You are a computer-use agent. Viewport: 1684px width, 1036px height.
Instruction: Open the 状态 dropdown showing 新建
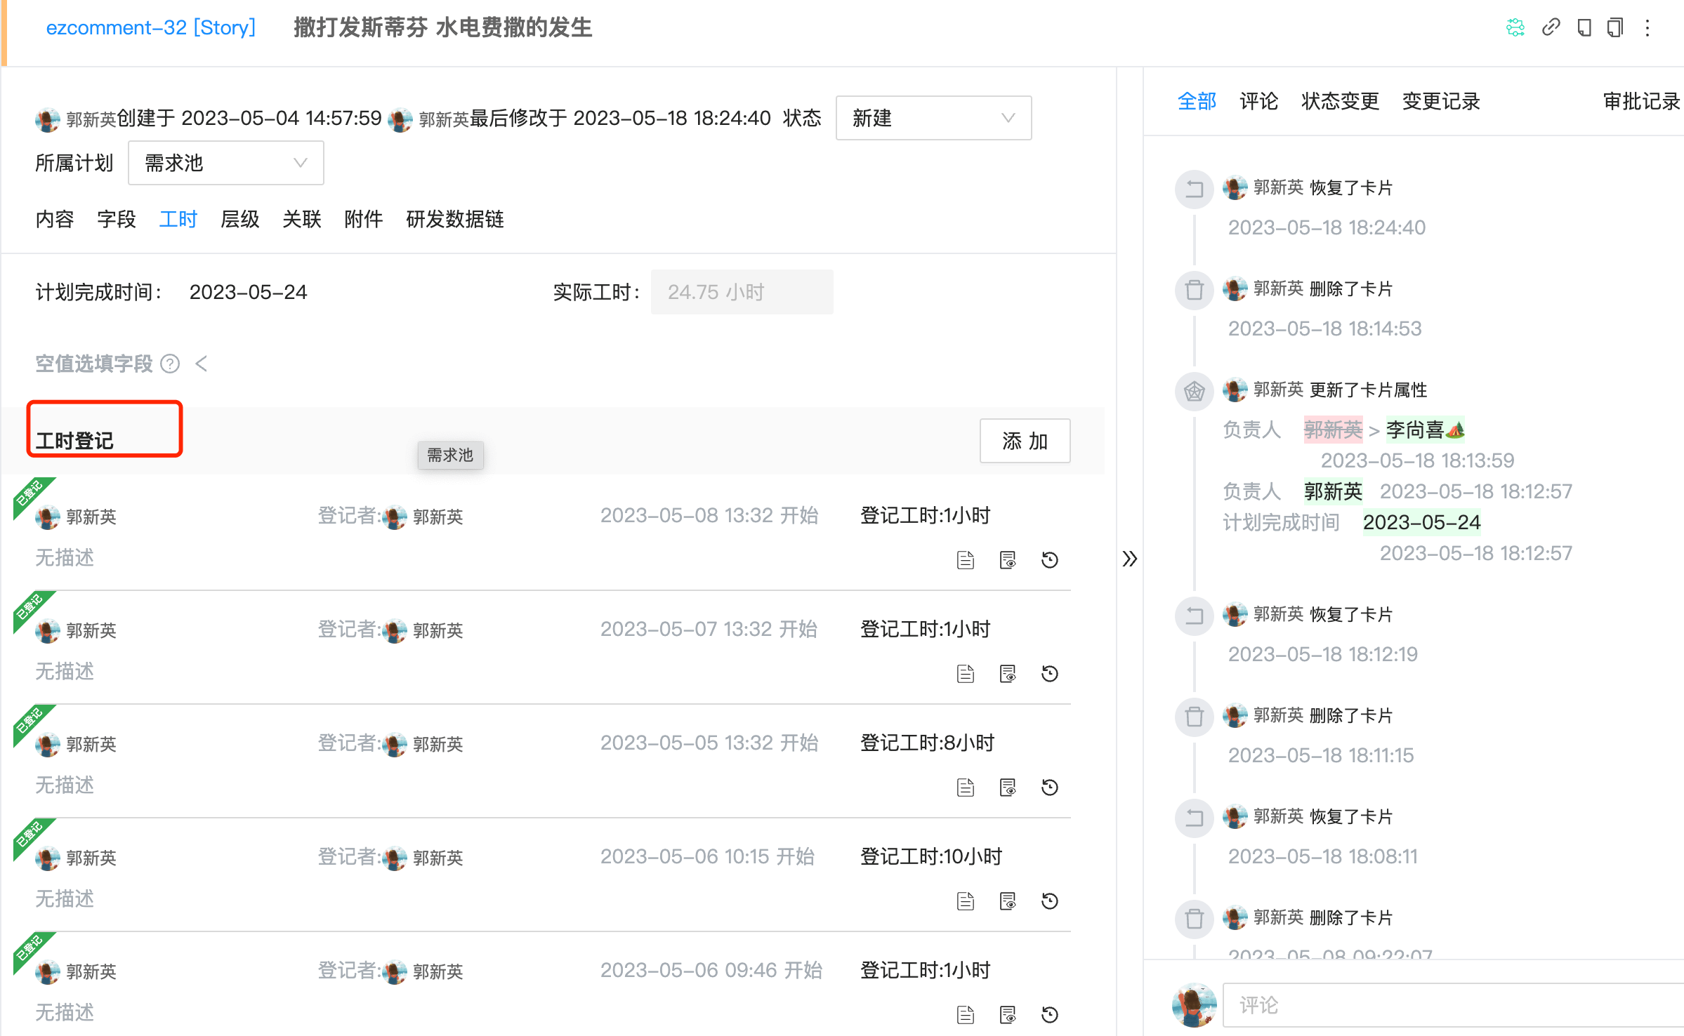(933, 118)
